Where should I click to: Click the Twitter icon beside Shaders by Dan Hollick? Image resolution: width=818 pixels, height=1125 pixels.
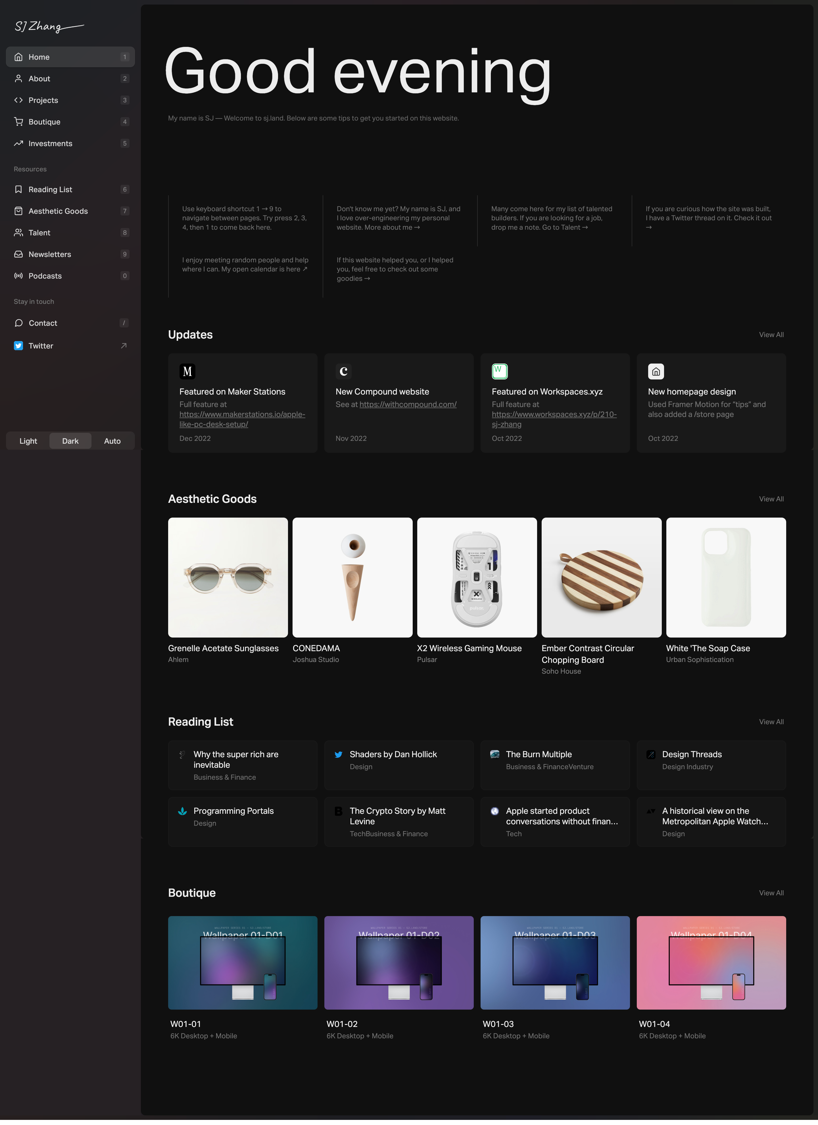coord(339,754)
